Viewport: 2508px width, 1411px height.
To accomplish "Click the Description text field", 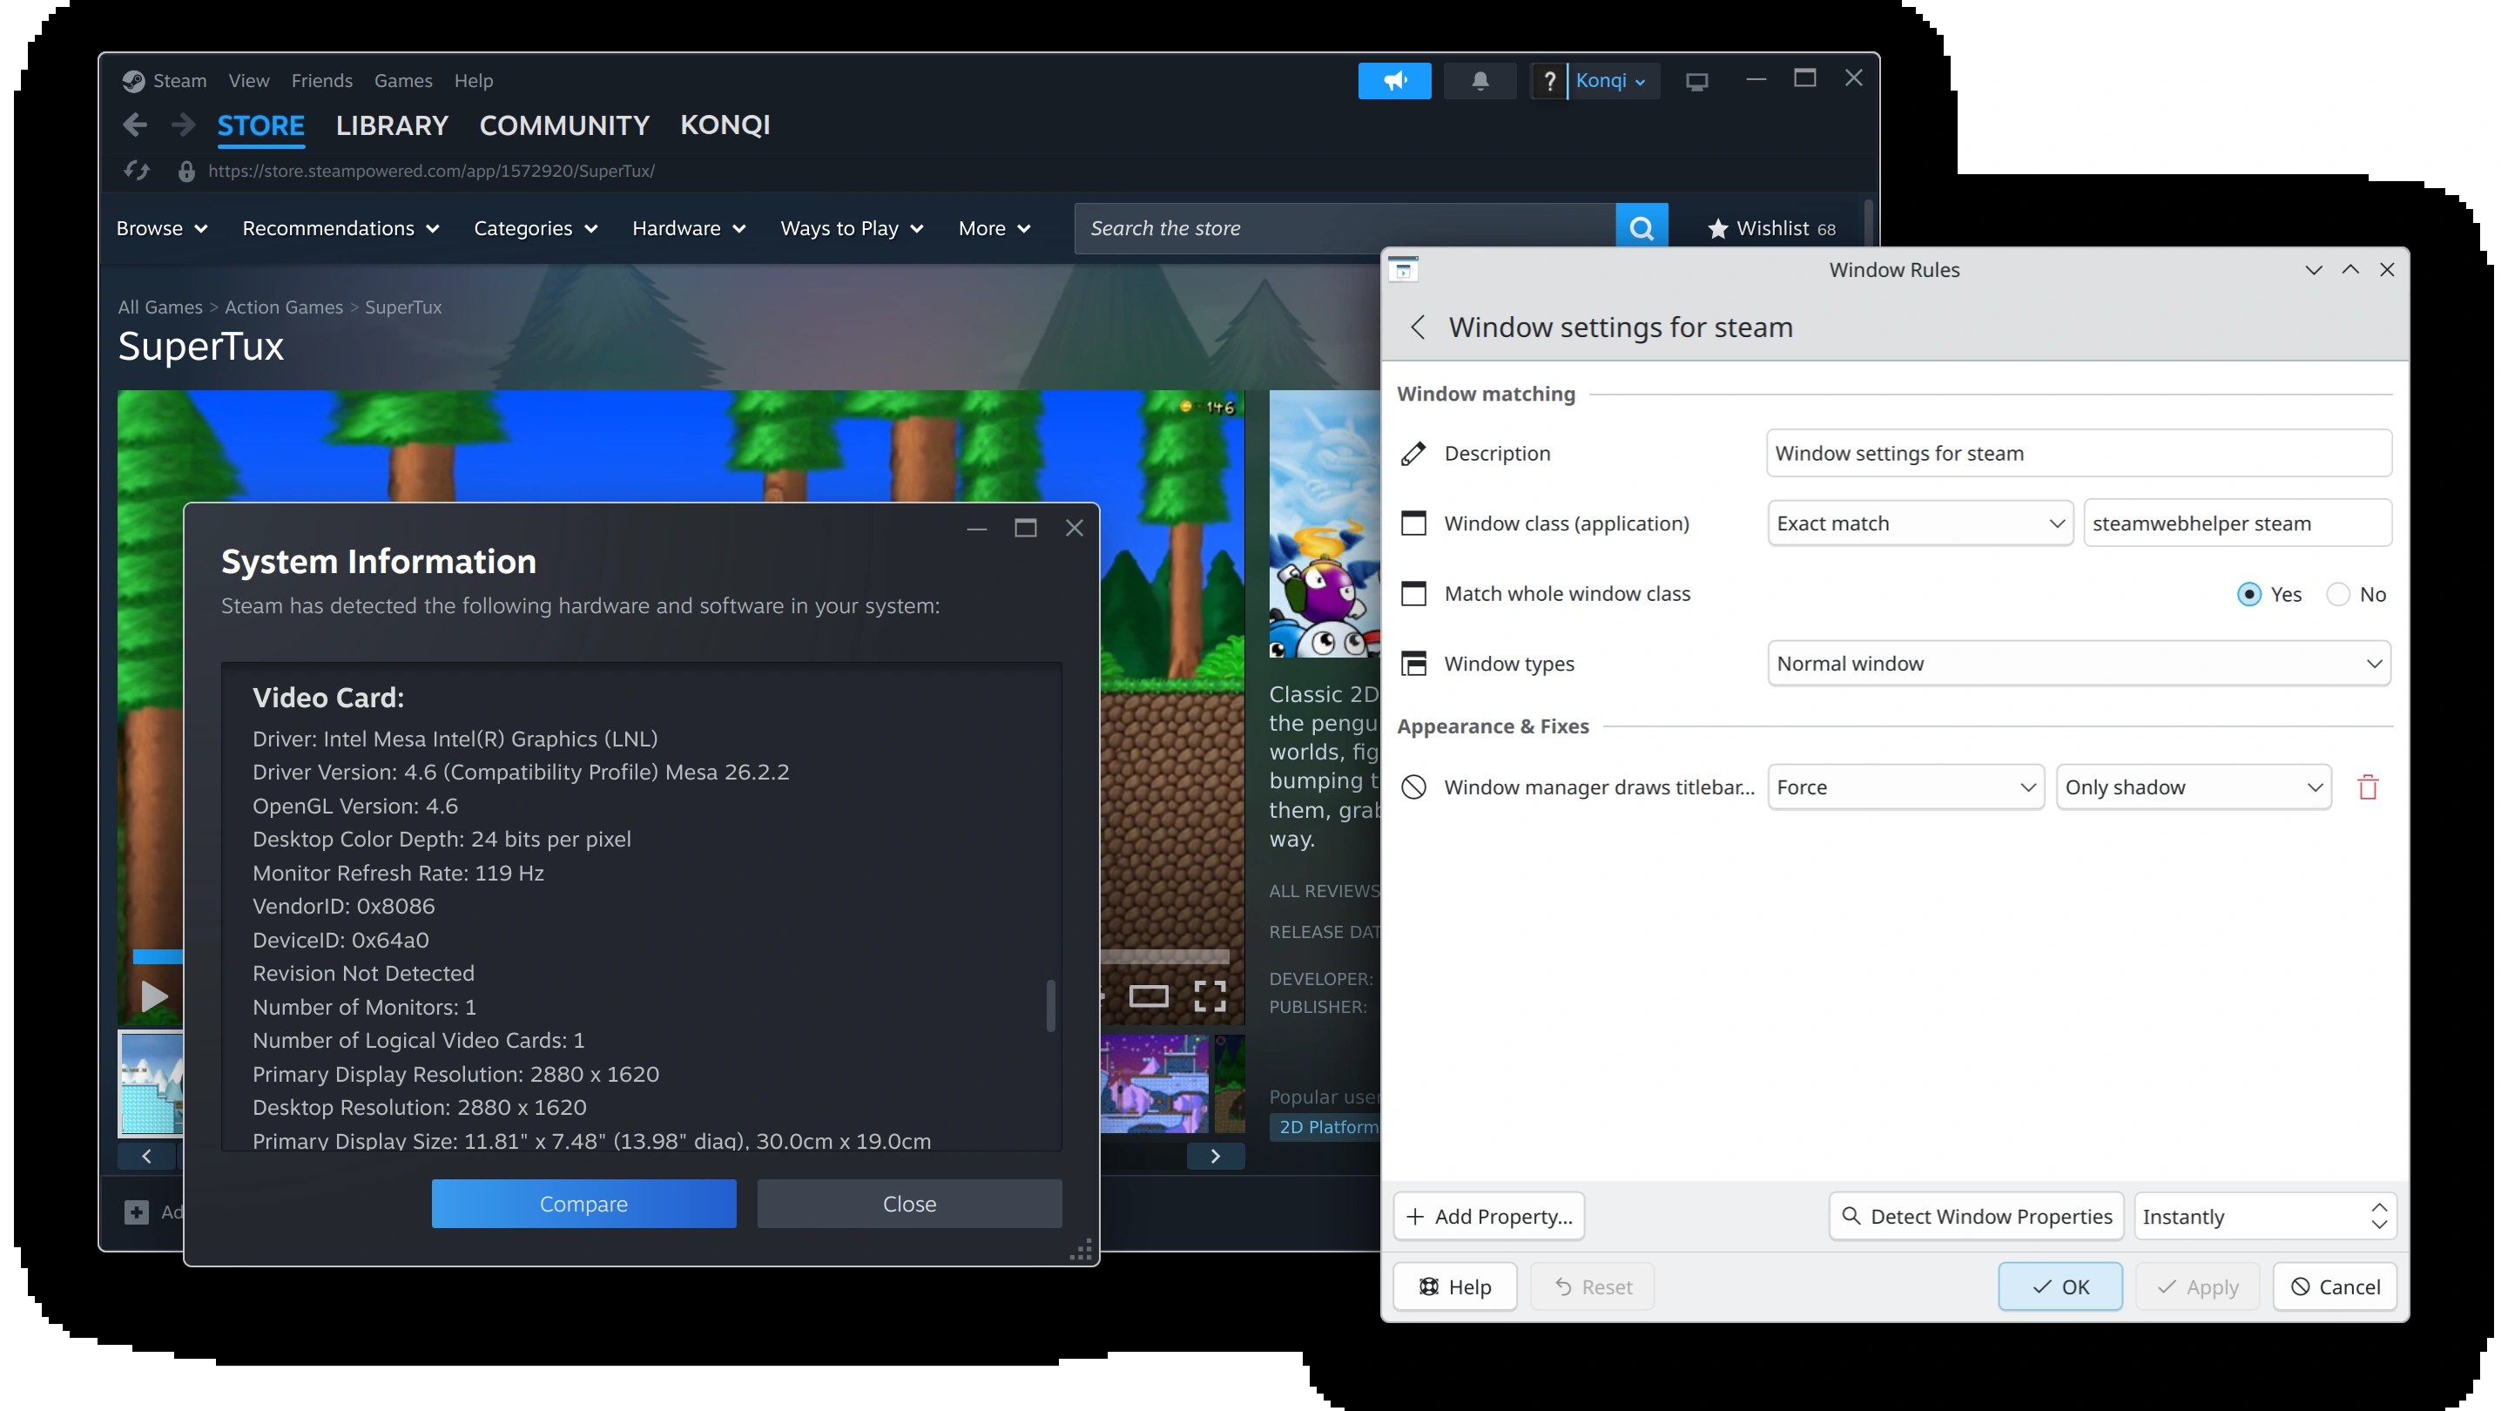I will coord(2079,453).
